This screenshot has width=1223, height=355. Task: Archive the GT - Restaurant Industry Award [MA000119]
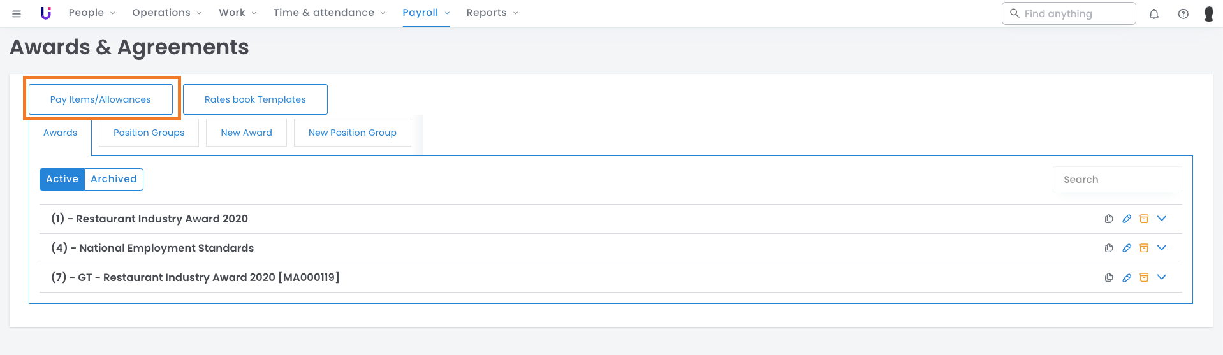click(1144, 277)
